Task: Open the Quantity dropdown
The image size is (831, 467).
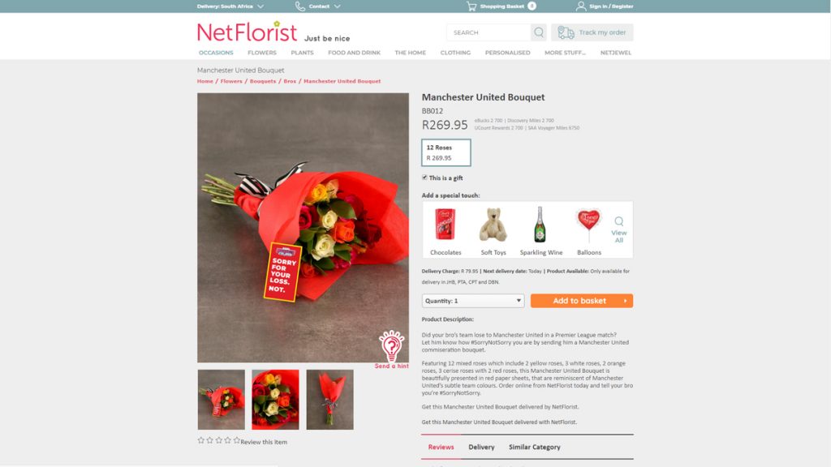Action: coord(473,301)
